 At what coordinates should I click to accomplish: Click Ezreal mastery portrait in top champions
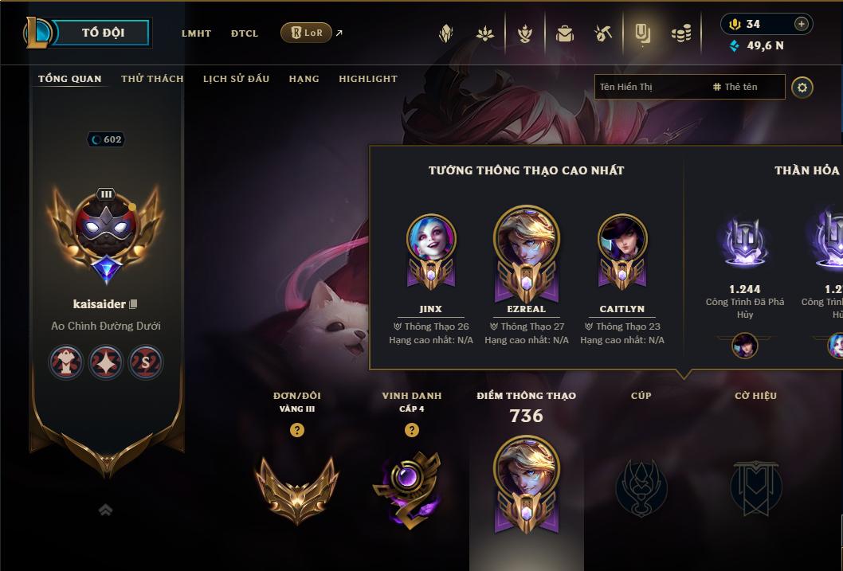click(527, 253)
